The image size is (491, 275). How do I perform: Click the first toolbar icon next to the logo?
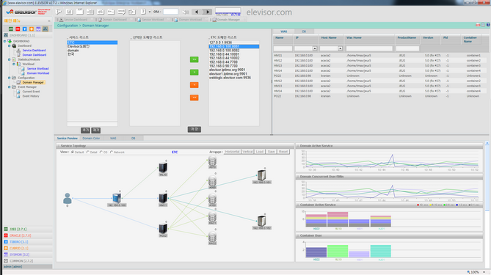tap(59, 12)
